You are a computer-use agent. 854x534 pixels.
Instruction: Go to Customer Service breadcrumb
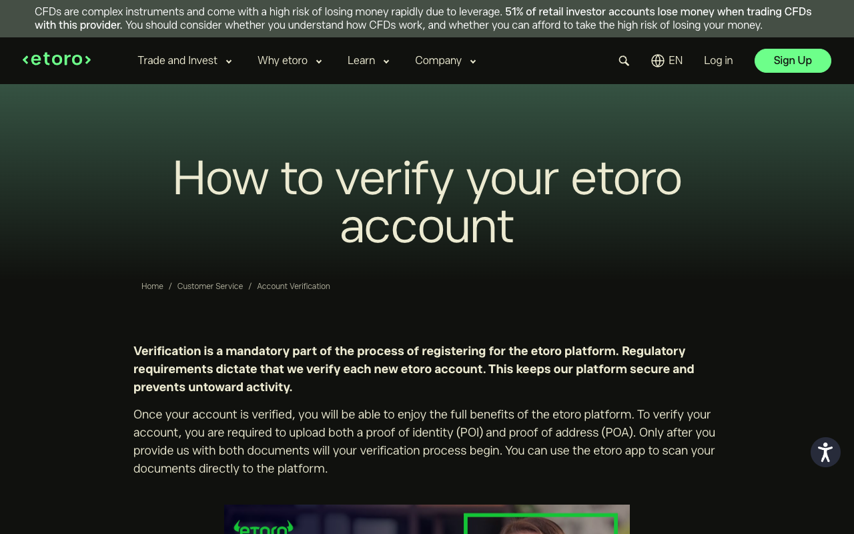[210, 286]
